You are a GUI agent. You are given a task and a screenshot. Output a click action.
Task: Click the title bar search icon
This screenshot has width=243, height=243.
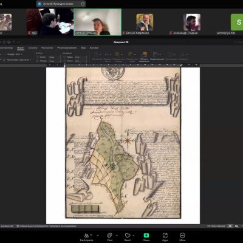[x=236, y=42]
